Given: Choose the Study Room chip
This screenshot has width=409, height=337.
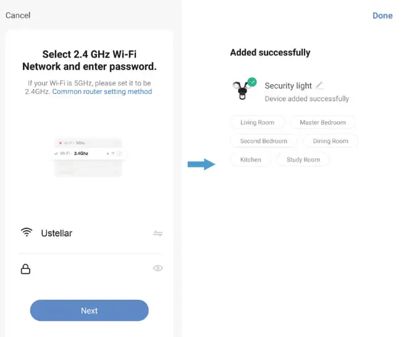Looking at the screenshot, I should (303, 160).
